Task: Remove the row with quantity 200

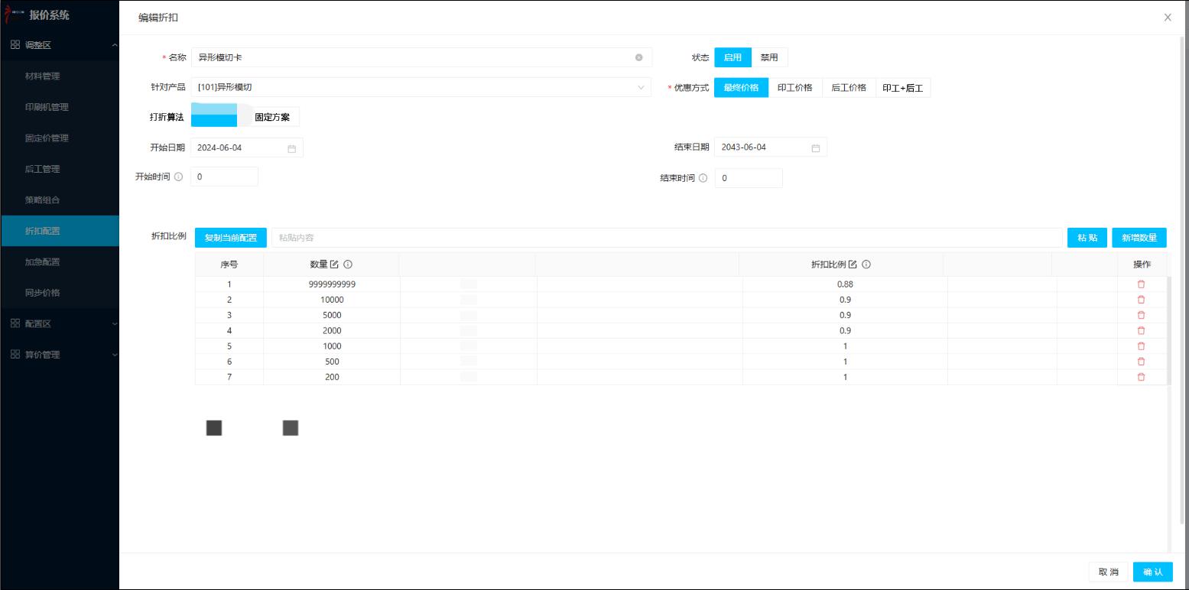Action: coord(1141,377)
